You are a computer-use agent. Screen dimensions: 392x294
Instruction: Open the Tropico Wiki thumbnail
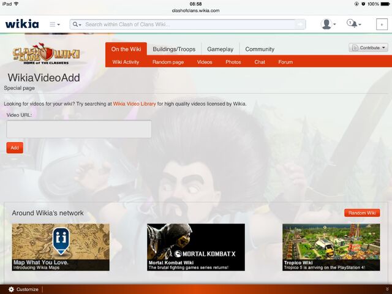(x=331, y=247)
